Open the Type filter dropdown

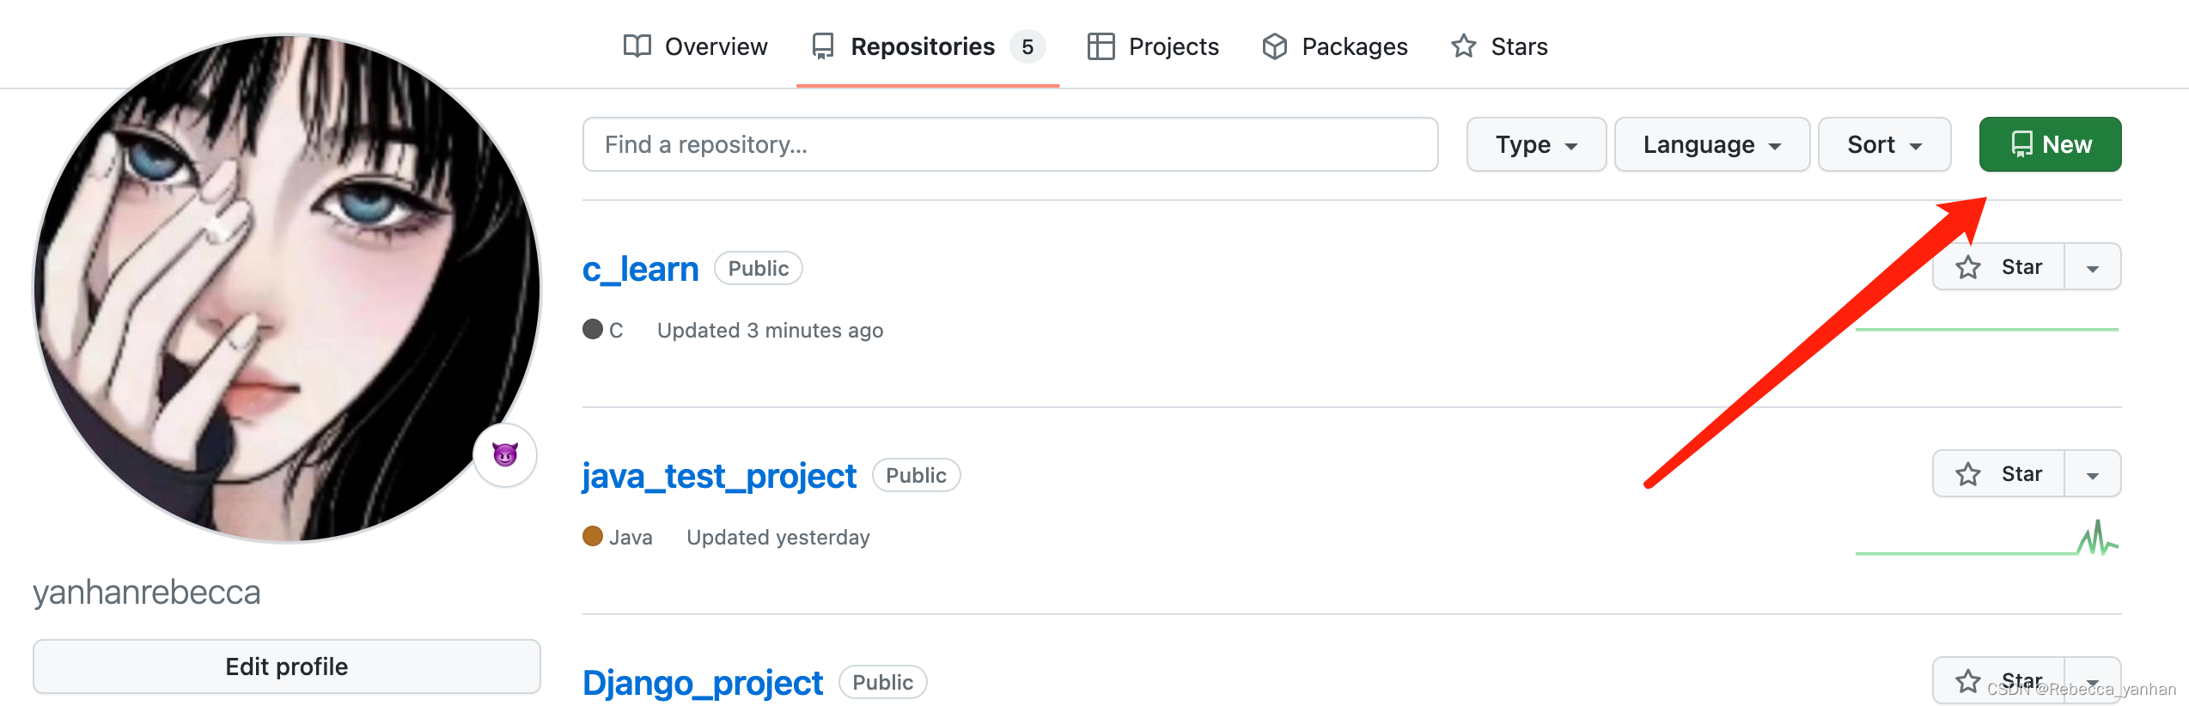1536,144
